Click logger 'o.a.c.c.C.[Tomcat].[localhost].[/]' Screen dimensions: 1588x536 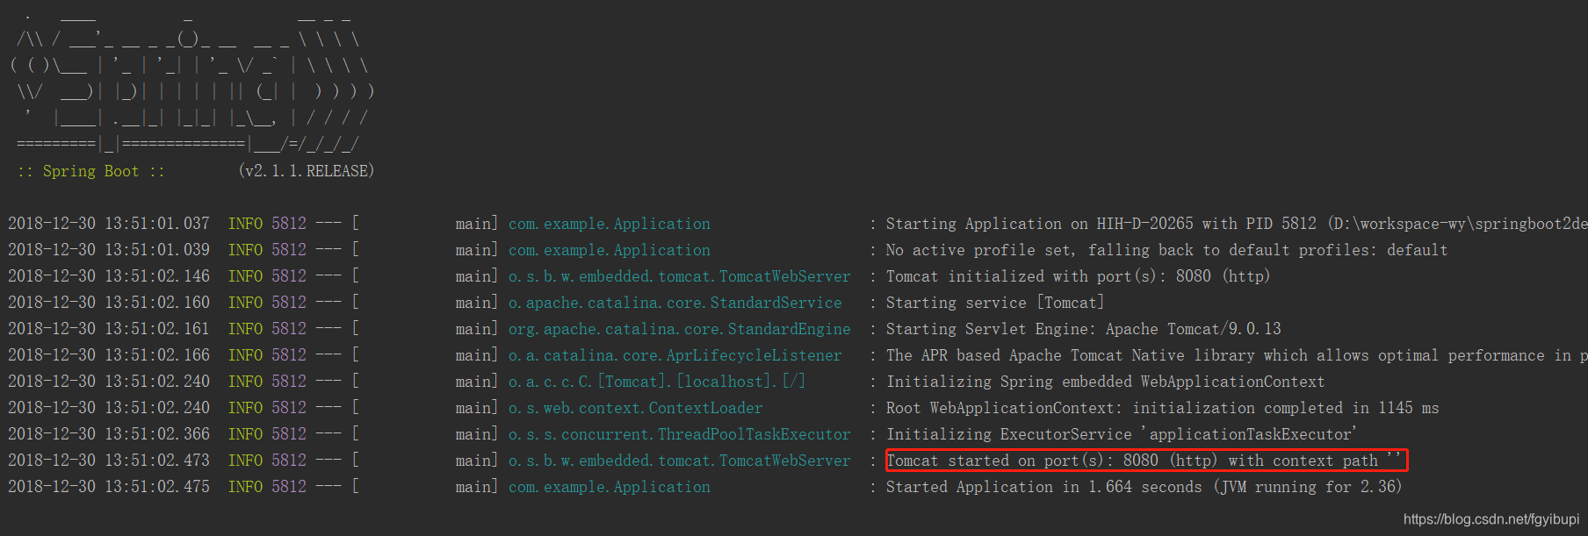(x=657, y=382)
